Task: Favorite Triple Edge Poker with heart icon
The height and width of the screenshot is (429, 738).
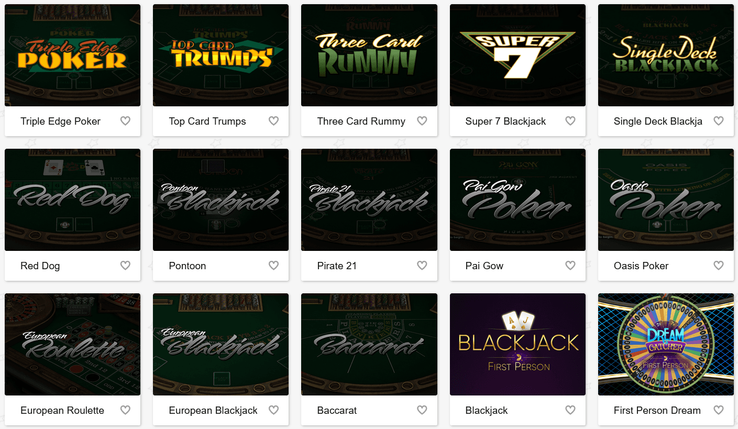Action: [x=125, y=121]
